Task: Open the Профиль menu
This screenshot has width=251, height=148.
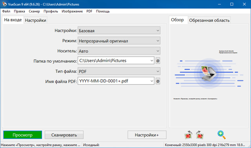Action: pos(51,11)
